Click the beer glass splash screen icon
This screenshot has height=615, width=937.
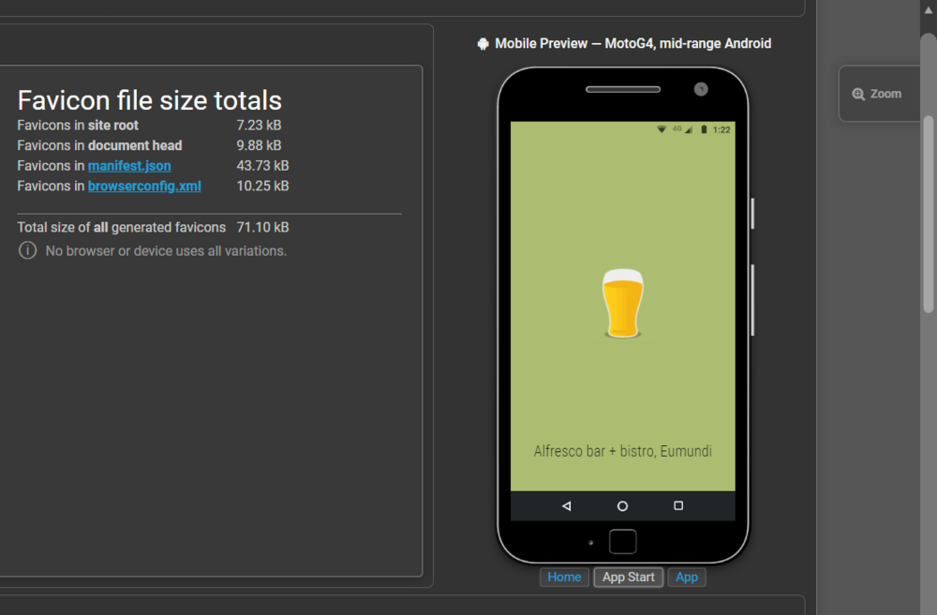point(622,304)
